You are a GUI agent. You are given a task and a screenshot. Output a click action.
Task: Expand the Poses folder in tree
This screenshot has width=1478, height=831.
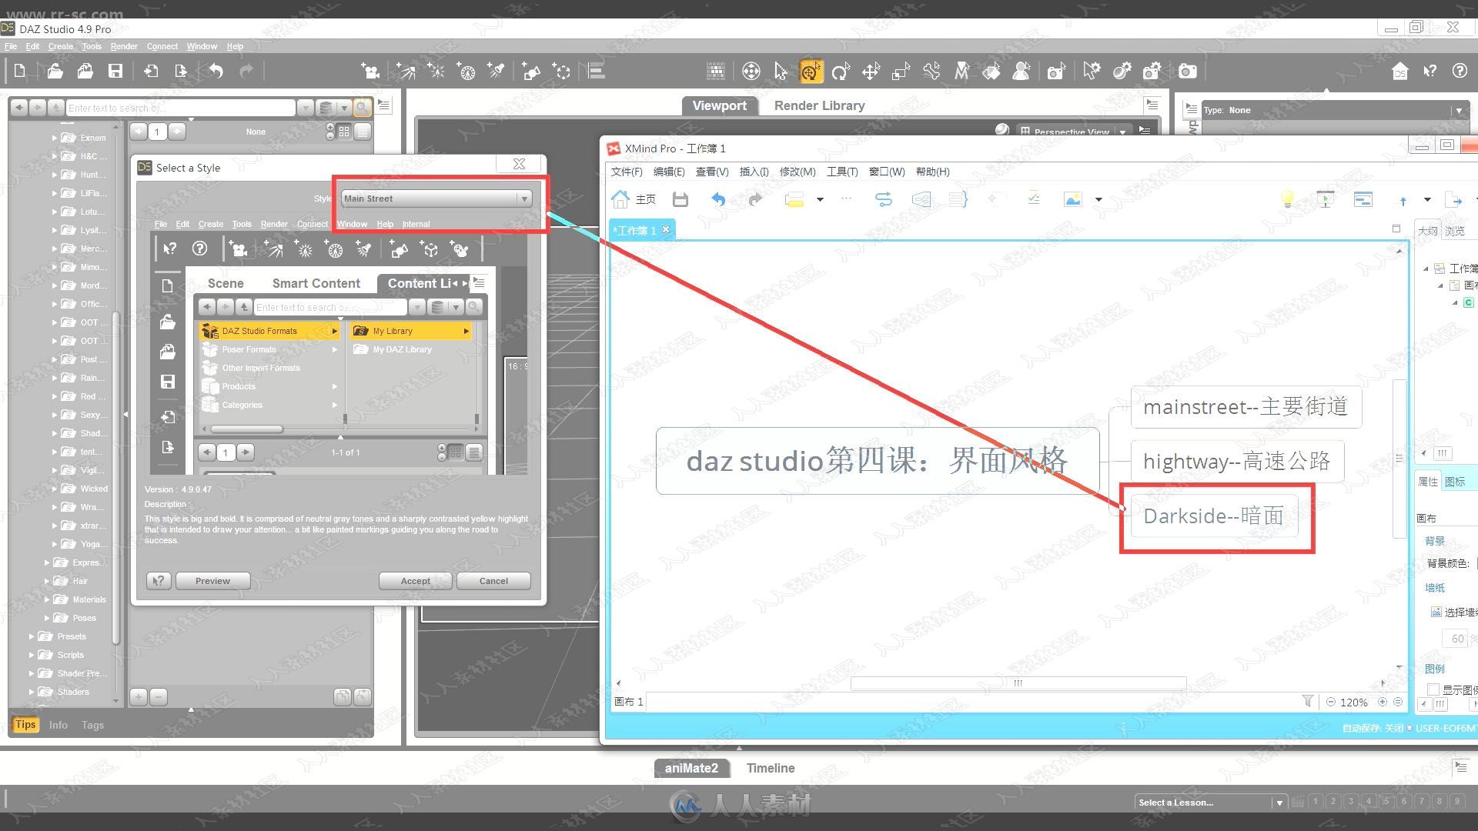pos(47,619)
